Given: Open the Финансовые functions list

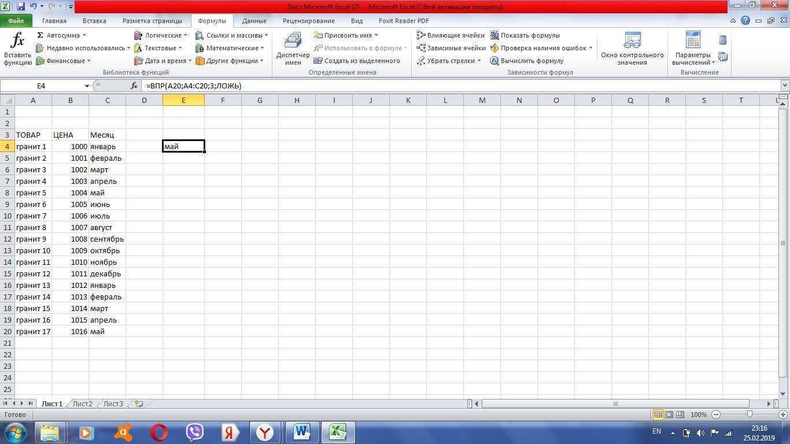Looking at the screenshot, I should tap(63, 61).
